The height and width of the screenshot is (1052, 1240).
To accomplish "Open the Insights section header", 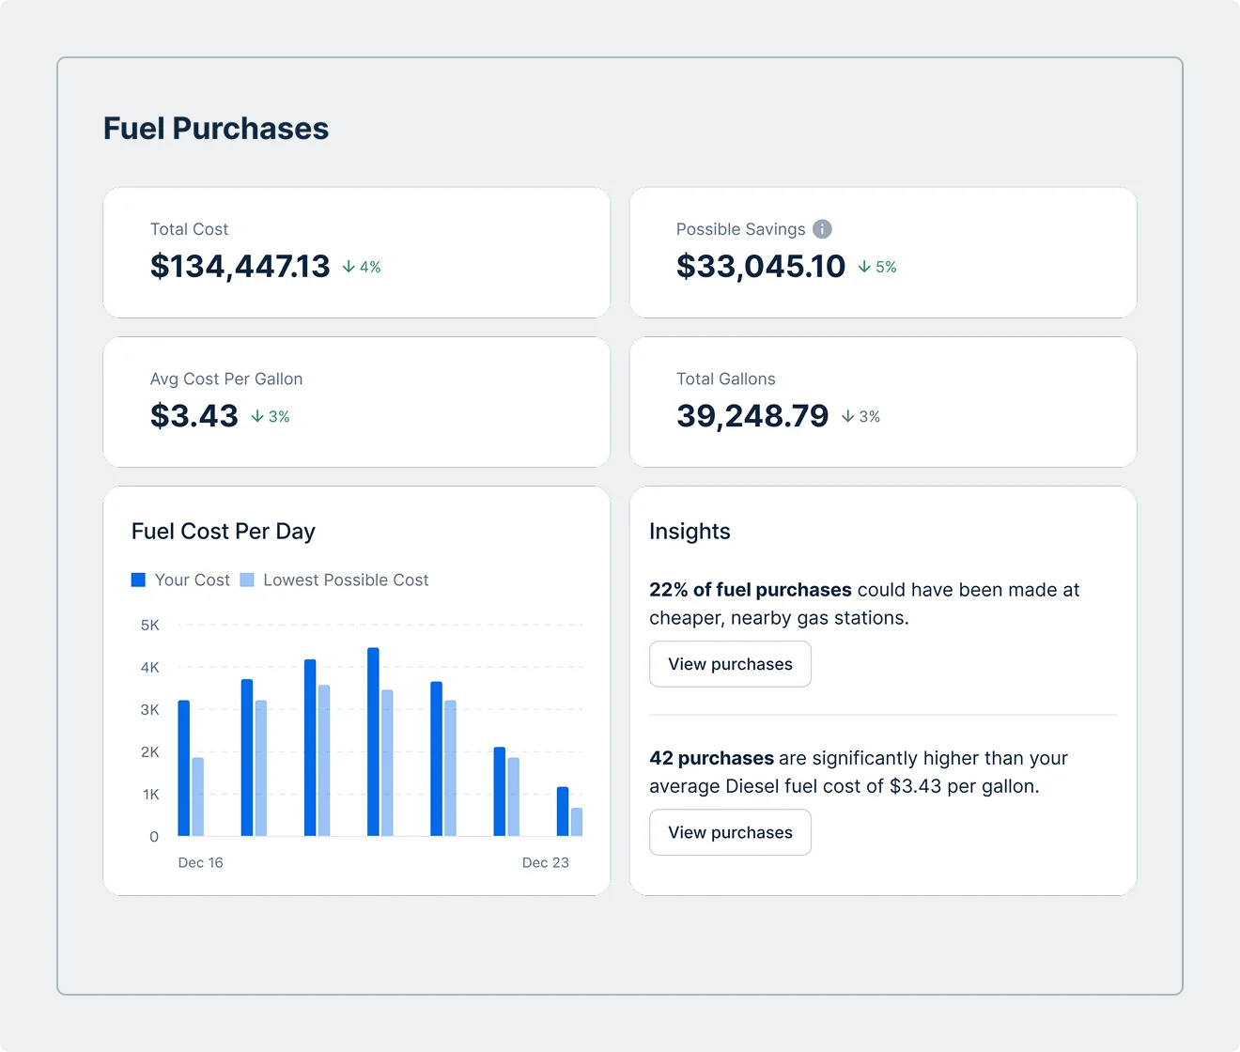I will pyautogui.click(x=690, y=531).
